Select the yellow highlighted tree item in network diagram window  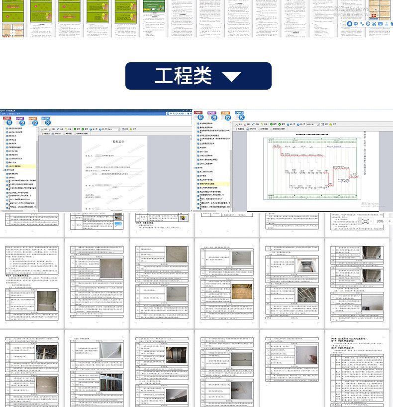[213, 184]
